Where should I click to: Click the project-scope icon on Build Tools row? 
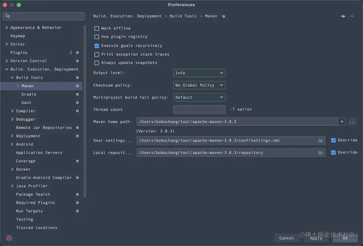pos(77,77)
